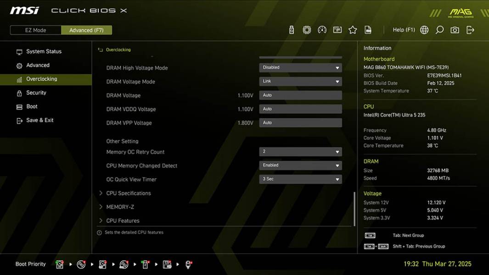Select fourth boot device USB optical disc icon
Viewport: 489px width, 275px height.
click(x=124, y=264)
